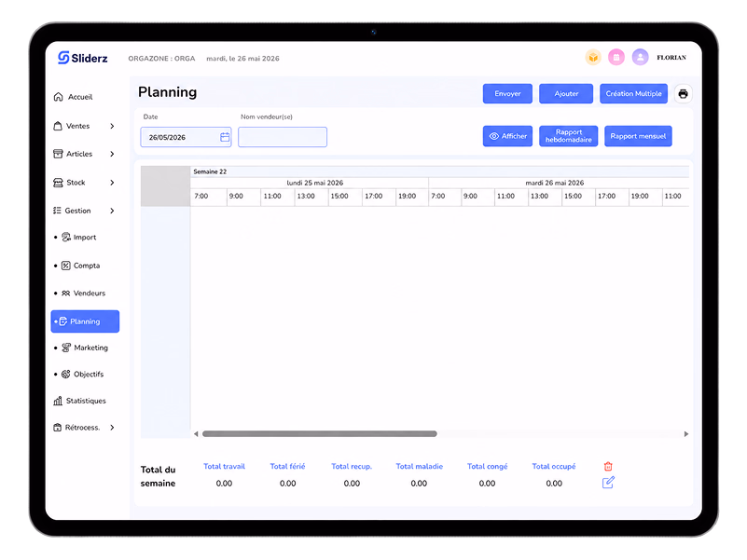Click the Total maladie label

[420, 466]
